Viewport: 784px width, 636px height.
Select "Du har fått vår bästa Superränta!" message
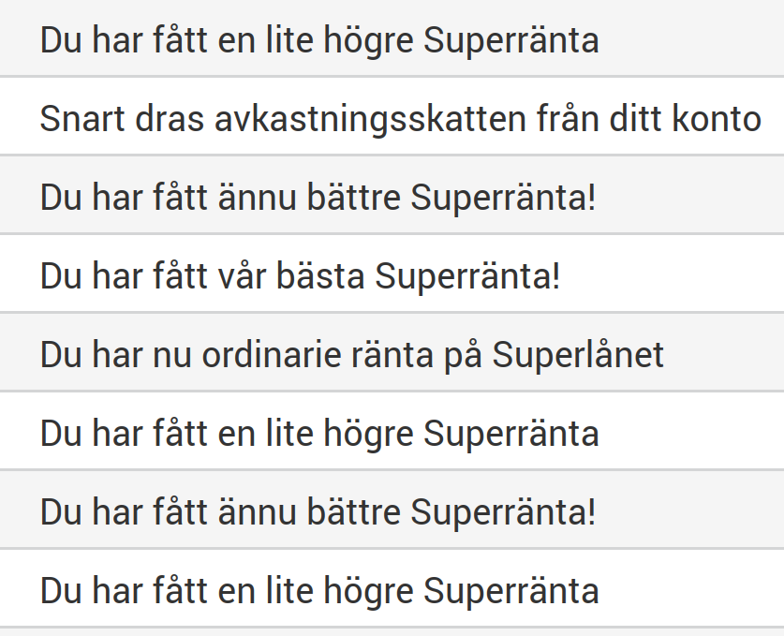(300, 277)
